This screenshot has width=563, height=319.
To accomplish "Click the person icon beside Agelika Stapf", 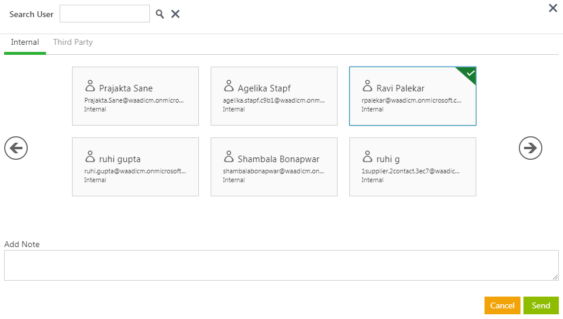I will [229, 85].
